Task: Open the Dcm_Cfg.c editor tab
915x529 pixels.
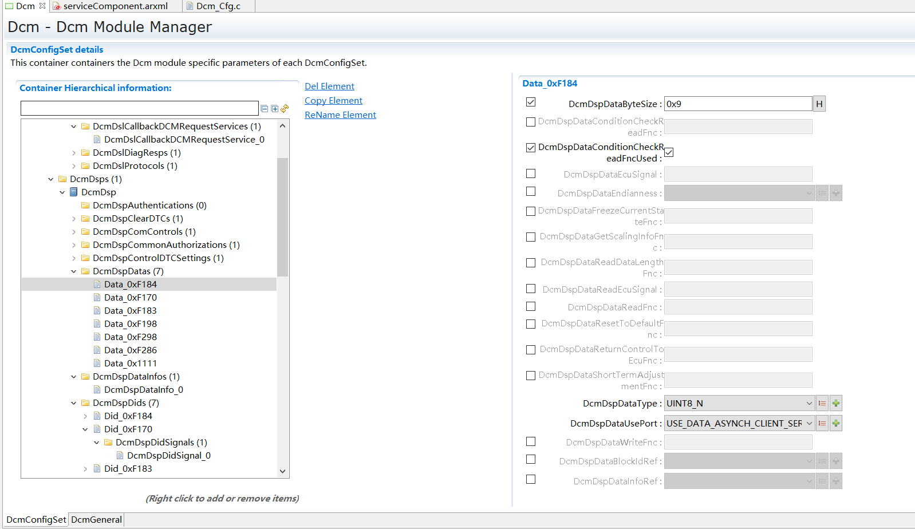Action: pyautogui.click(x=218, y=6)
